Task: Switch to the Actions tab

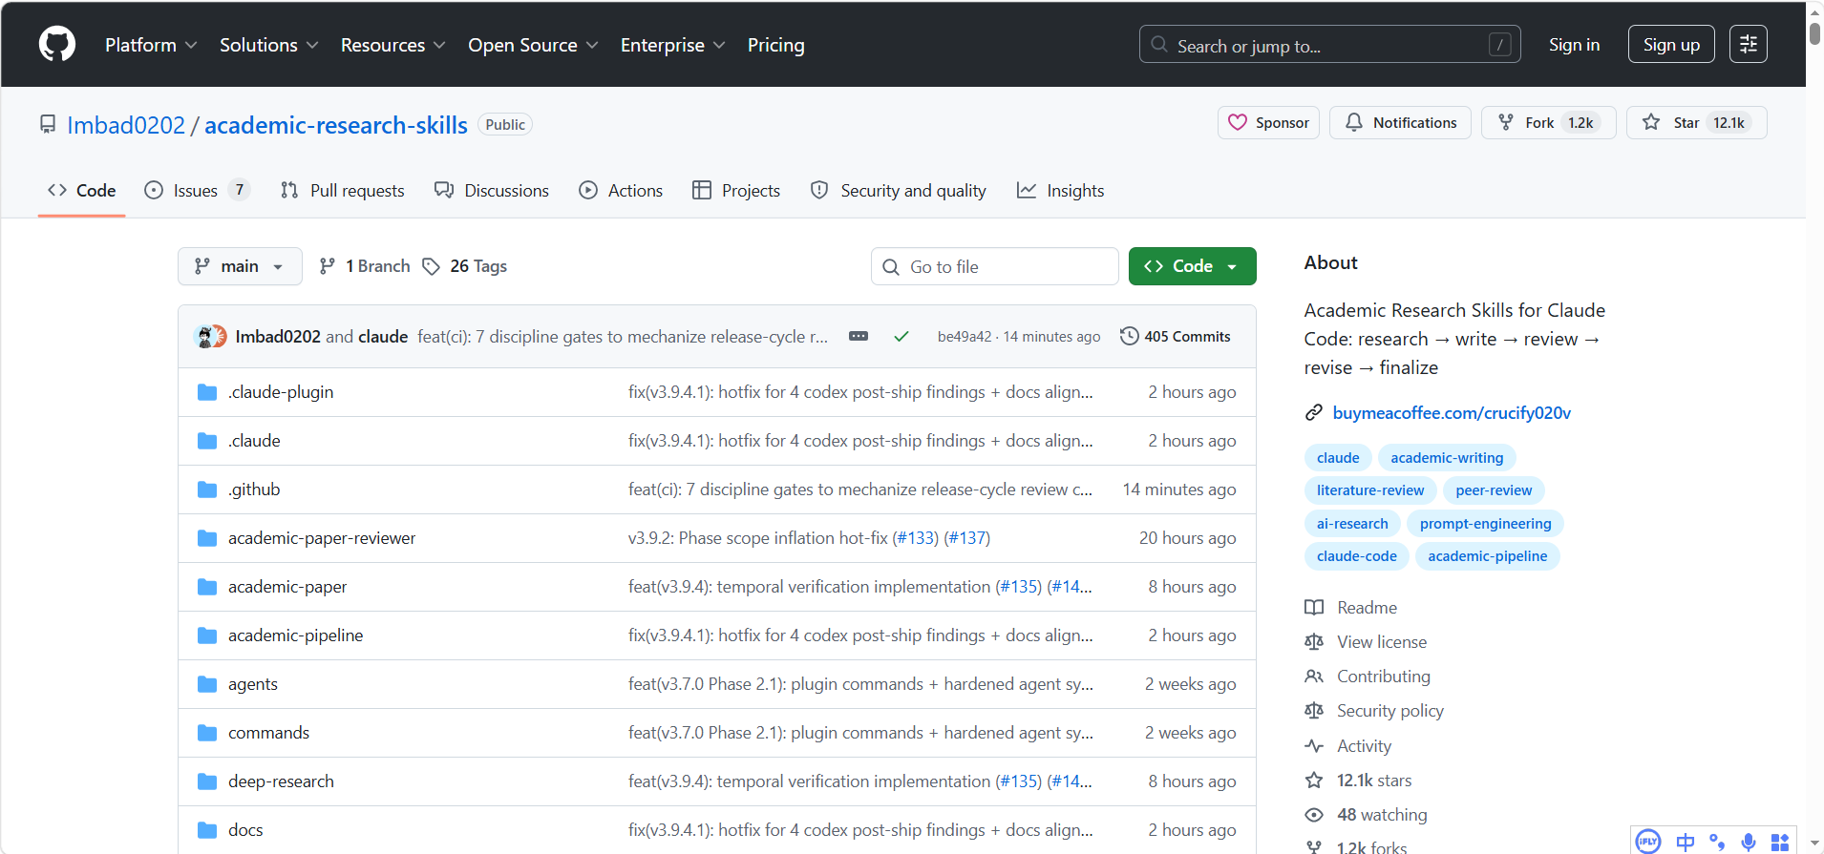Action: 621,190
